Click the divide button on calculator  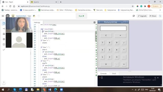click(124, 43)
